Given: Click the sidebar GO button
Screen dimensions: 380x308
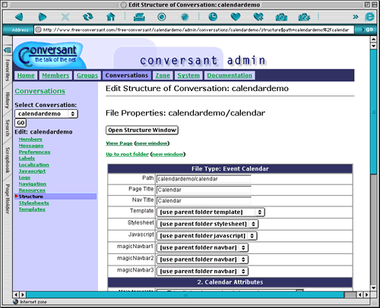Looking at the screenshot, I should 21,123.
